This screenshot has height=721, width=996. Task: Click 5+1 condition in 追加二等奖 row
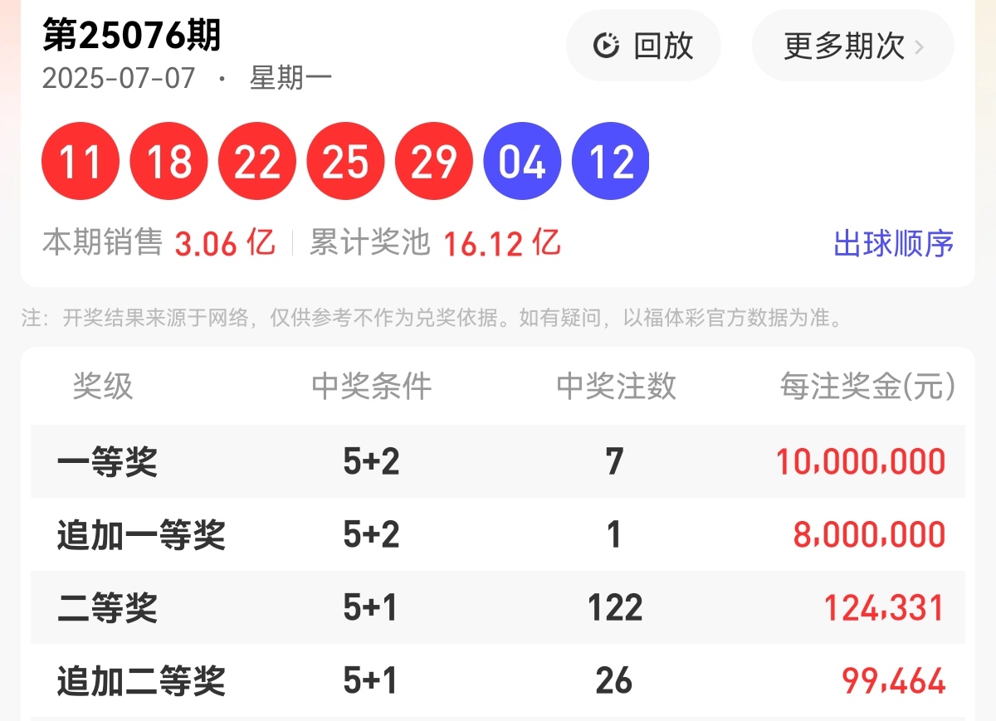[x=370, y=681]
